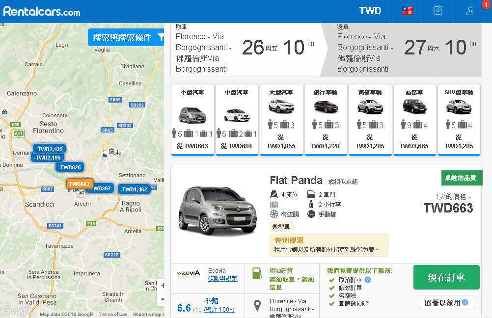Click the TWD2,435 map price marker

(49, 149)
